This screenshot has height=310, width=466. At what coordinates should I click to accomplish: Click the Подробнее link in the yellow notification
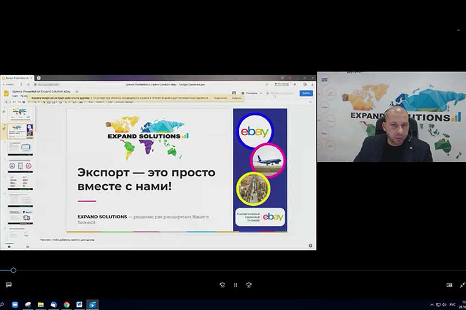coord(220,98)
